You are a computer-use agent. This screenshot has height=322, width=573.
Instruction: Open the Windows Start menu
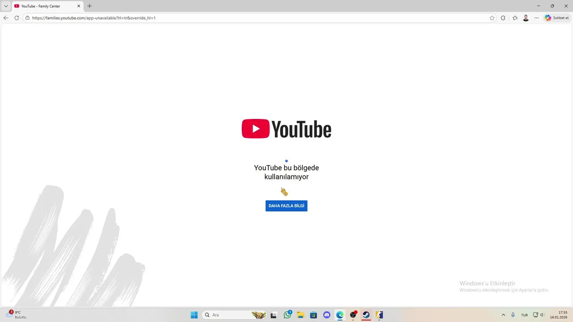tap(194, 315)
